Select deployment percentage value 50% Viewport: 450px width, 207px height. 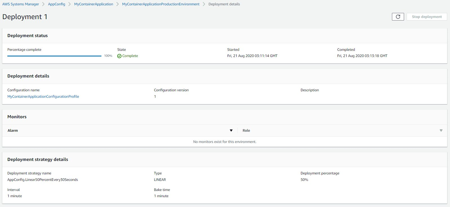click(x=304, y=179)
